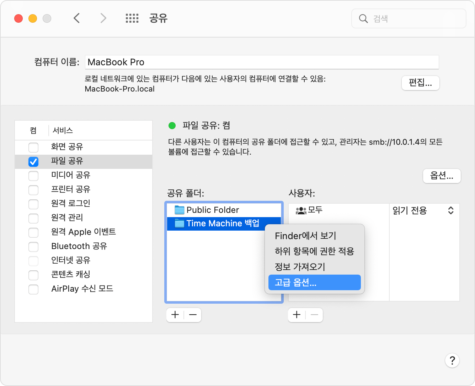
Task: Select 화면 공유 service row
Action: pyautogui.click(x=84, y=147)
